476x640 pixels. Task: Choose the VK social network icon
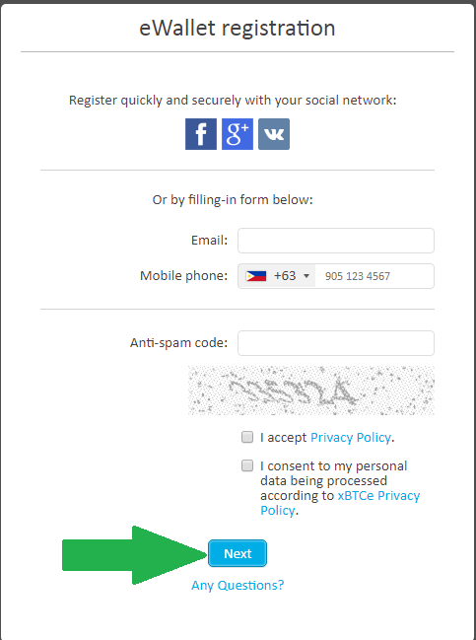tap(274, 134)
